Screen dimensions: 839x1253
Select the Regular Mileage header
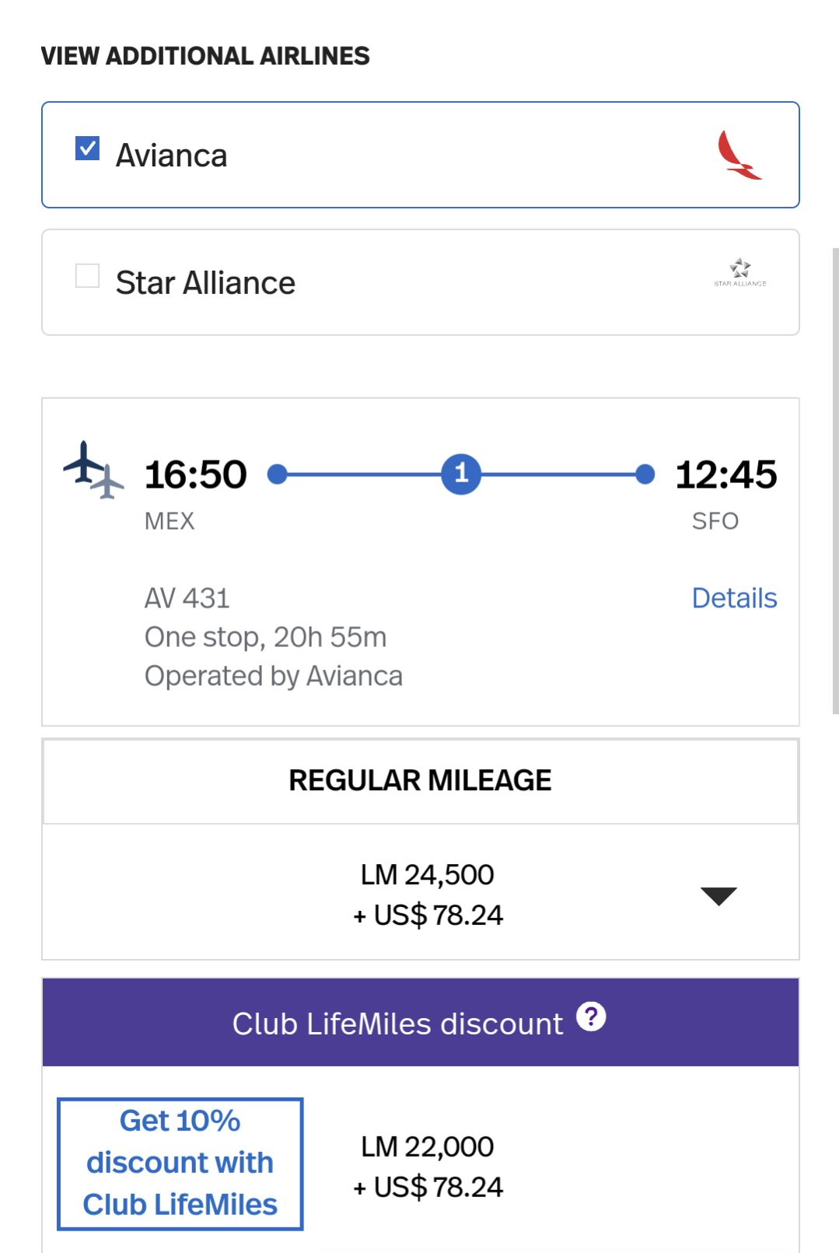pyautogui.click(x=420, y=781)
